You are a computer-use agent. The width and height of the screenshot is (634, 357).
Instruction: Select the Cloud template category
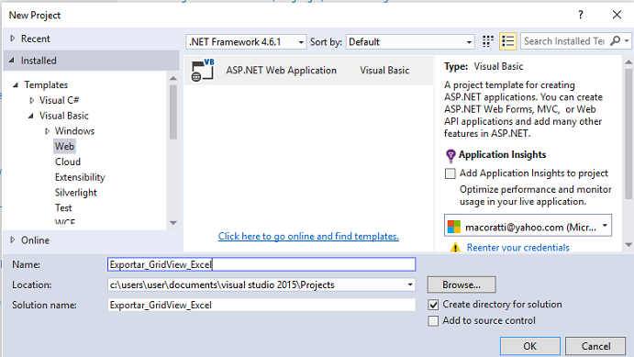tap(68, 162)
